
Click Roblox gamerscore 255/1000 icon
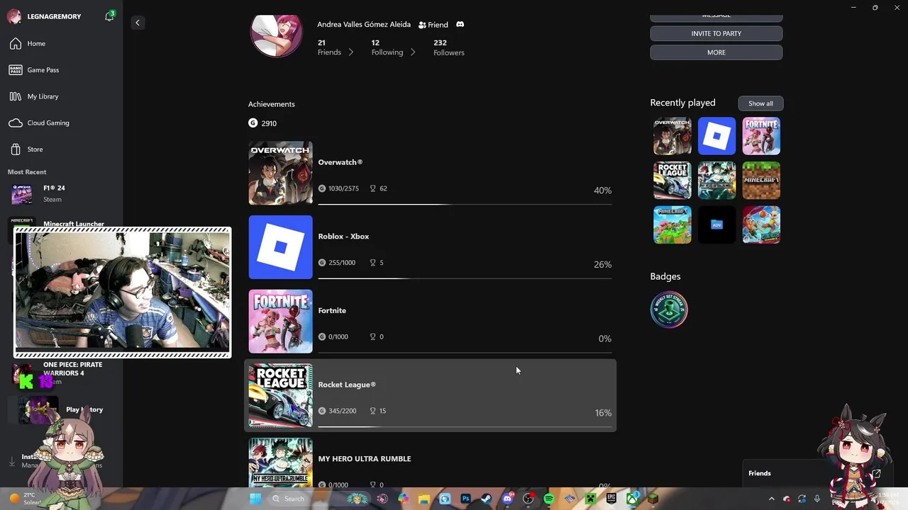click(x=322, y=263)
